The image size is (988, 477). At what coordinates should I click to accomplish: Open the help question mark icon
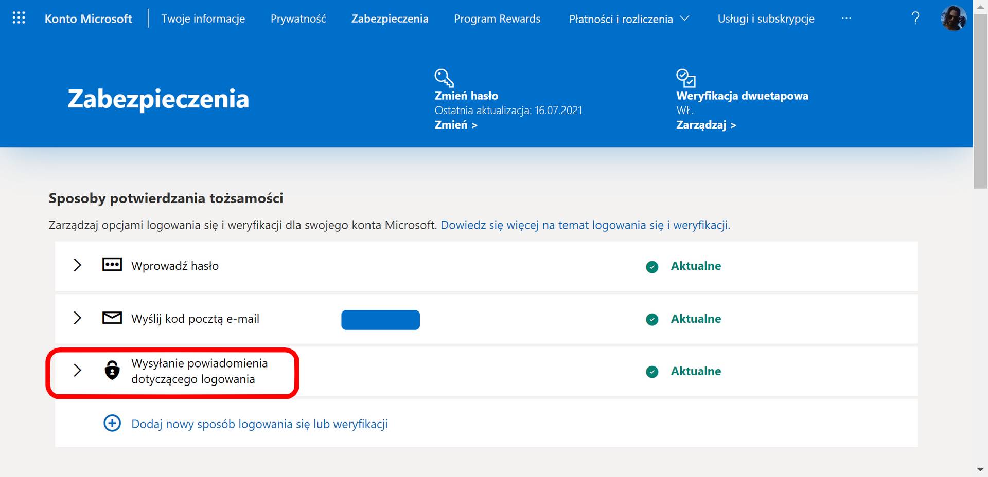(915, 19)
